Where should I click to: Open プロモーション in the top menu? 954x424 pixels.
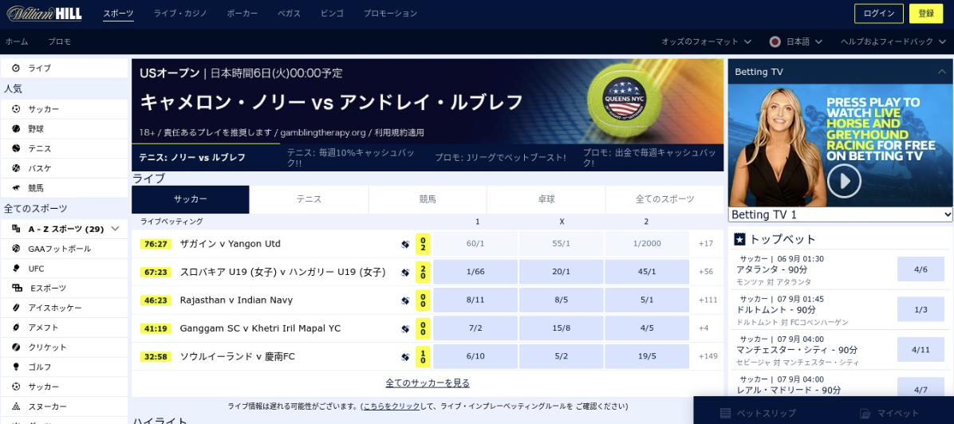(x=390, y=14)
